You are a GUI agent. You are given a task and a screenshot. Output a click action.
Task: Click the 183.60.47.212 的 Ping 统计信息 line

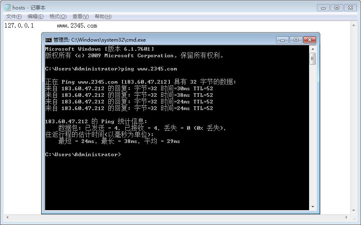coord(96,122)
